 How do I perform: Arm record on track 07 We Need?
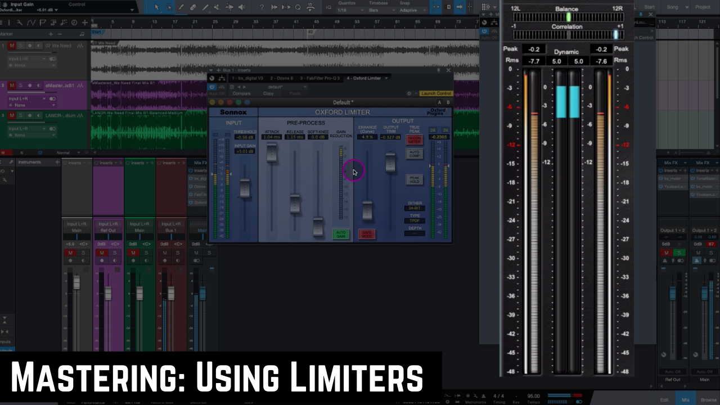pyautogui.click(x=30, y=46)
